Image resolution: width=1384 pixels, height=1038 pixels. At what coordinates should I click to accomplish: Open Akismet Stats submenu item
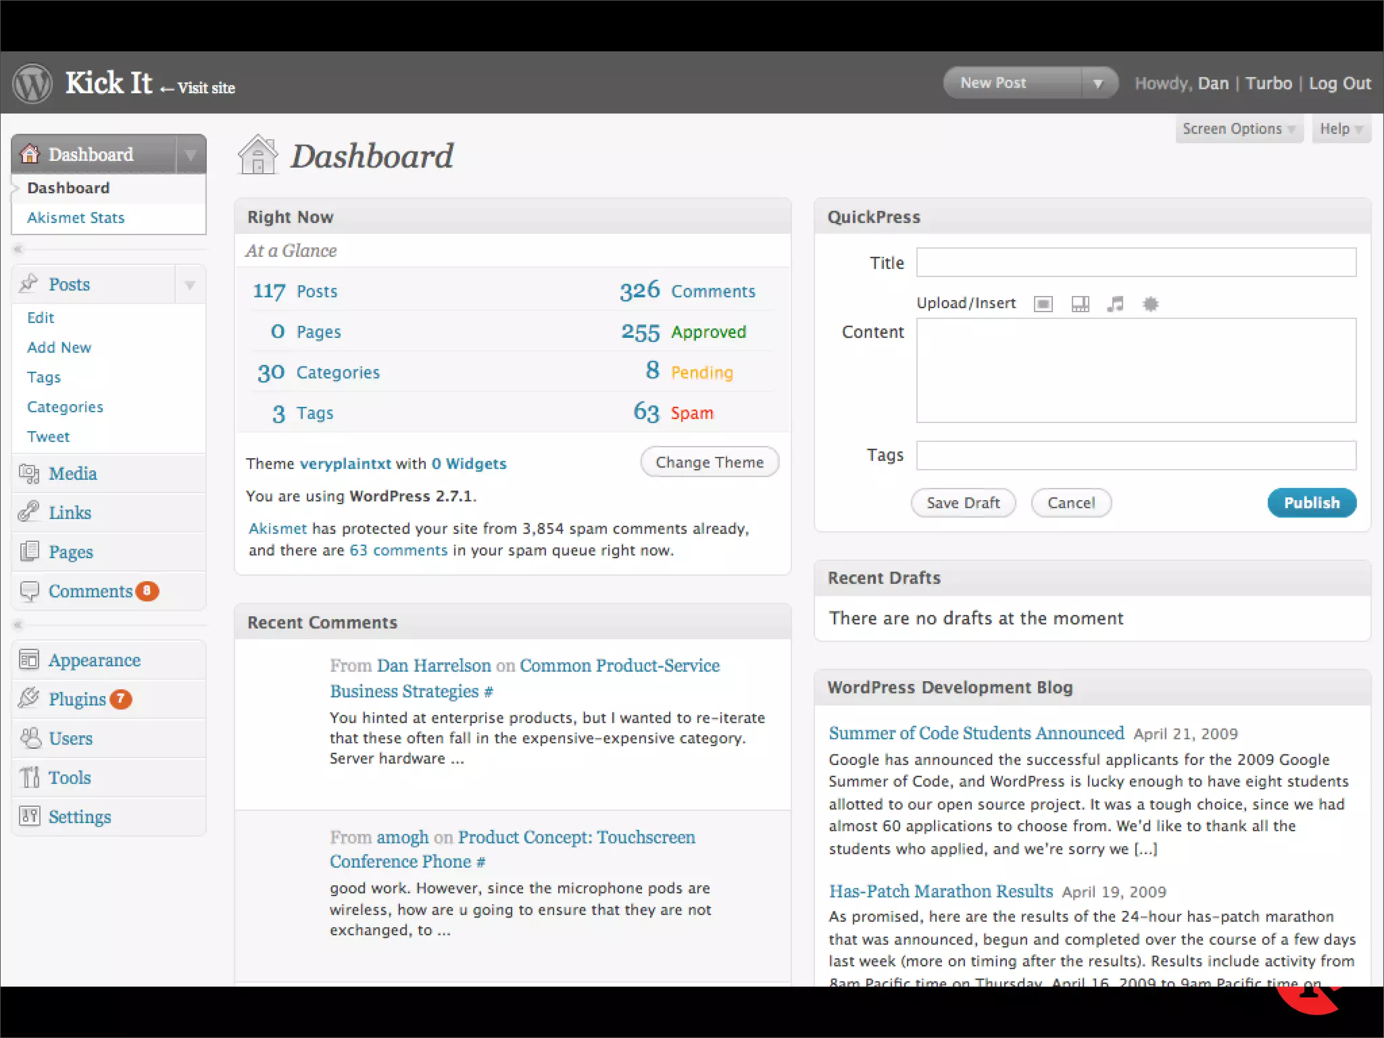point(76,218)
